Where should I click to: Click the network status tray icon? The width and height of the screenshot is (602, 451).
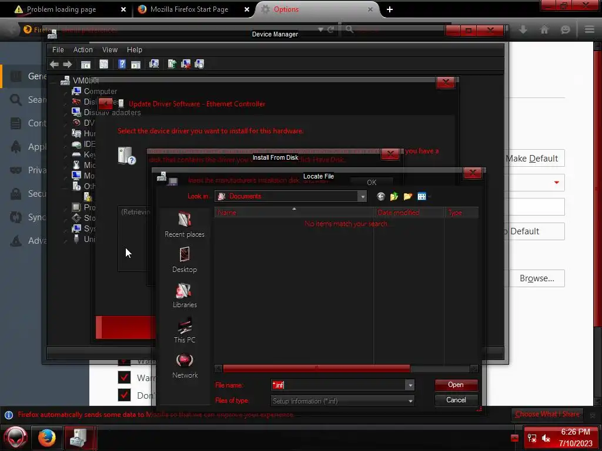[531, 438]
